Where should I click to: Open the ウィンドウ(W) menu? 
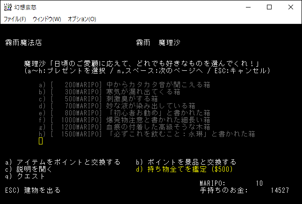click(47, 19)
